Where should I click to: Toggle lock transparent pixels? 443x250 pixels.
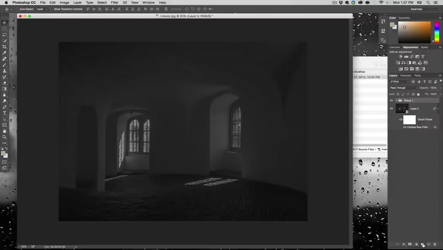point(398,94)
